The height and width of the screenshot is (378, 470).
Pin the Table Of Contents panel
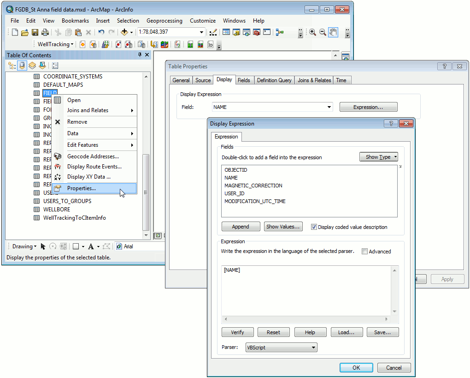(x=140, y=54)
